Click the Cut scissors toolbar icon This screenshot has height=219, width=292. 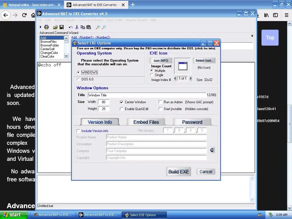(x=77, y=27)
